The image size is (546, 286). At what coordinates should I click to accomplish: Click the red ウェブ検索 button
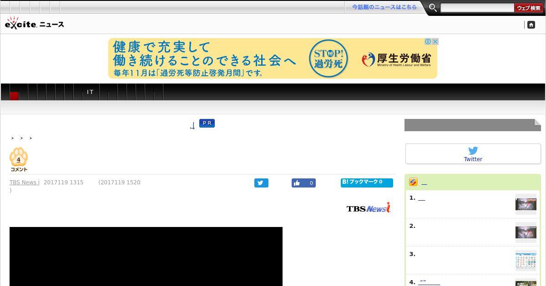pos(529,8)
